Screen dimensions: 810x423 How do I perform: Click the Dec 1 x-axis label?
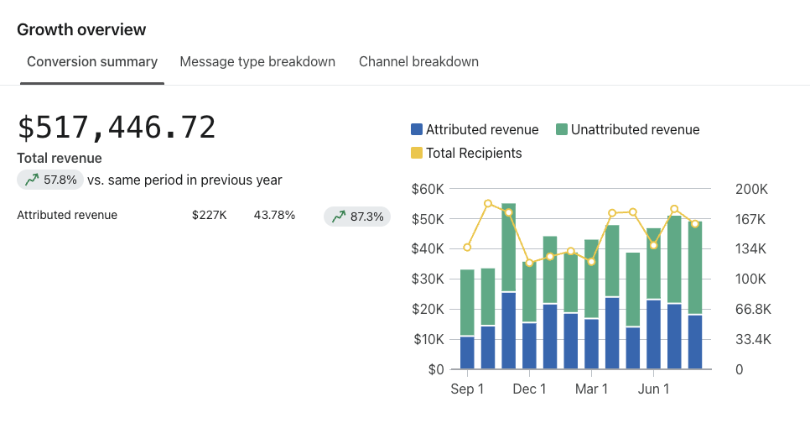529,389
